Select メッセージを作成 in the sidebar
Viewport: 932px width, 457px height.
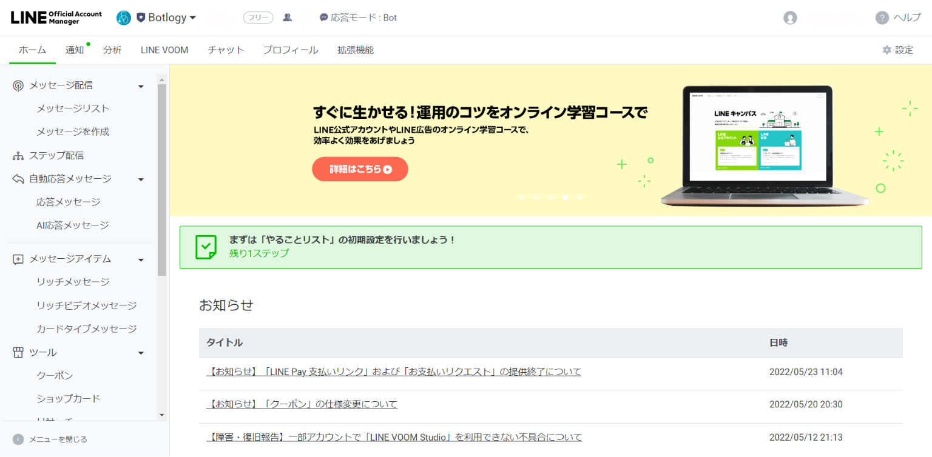coord(73,132)
